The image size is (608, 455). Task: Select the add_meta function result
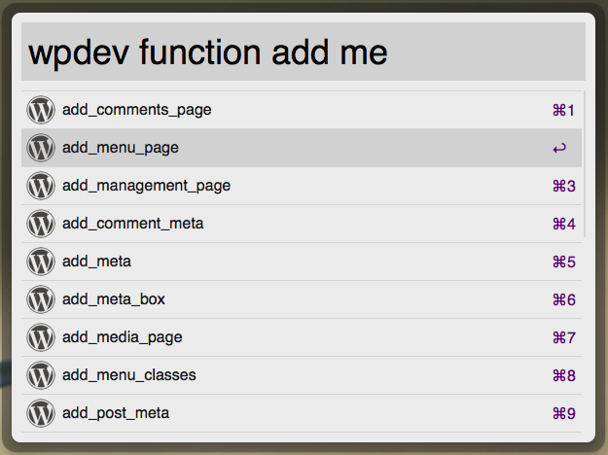(x=302, y=262)
